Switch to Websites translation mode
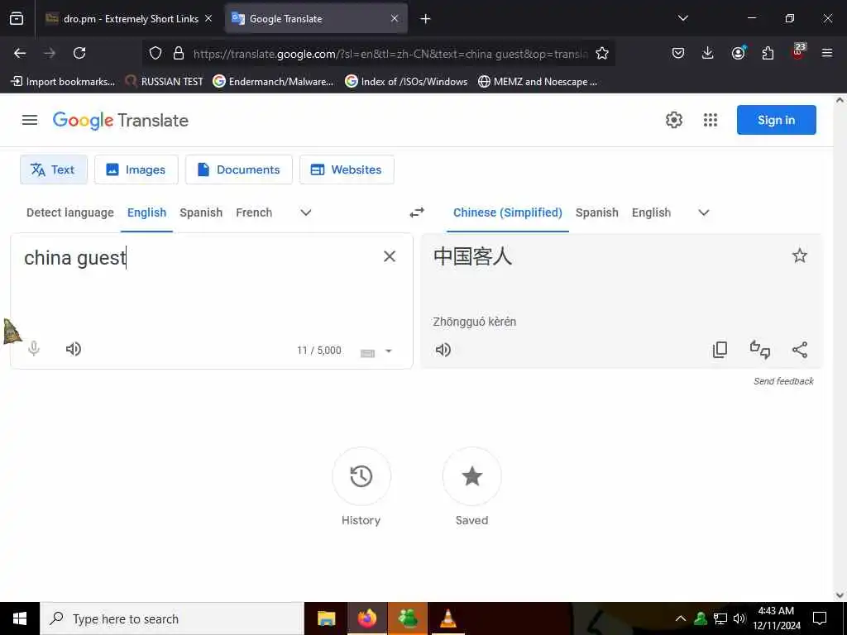The height and width of the screenshot is (635, 847). coord(347,169)
